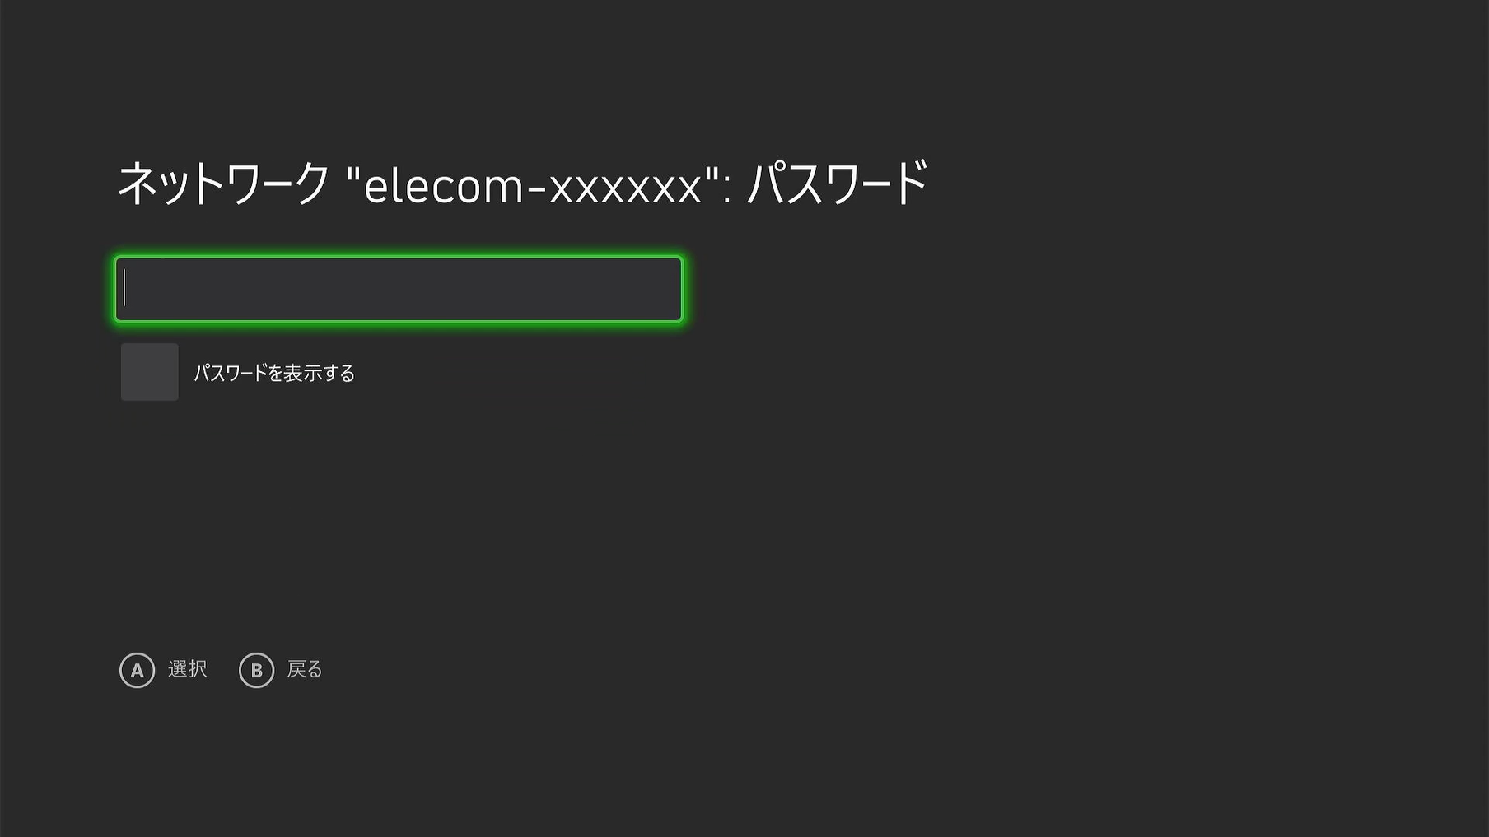Screen dimensions: 1489x837
Task: Click the right end of the password field
Action: tap(667, 289)
